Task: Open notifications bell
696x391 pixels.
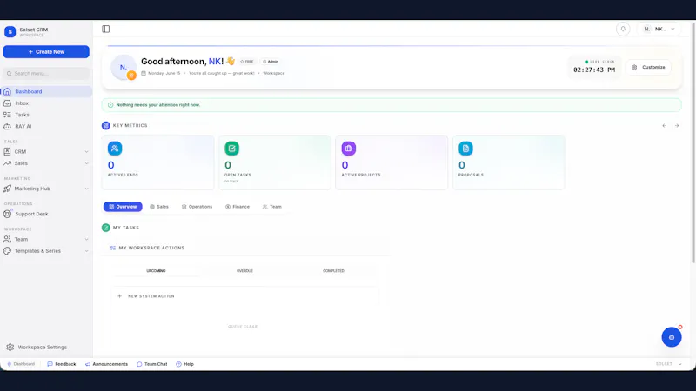Action: tap(623, 29)
